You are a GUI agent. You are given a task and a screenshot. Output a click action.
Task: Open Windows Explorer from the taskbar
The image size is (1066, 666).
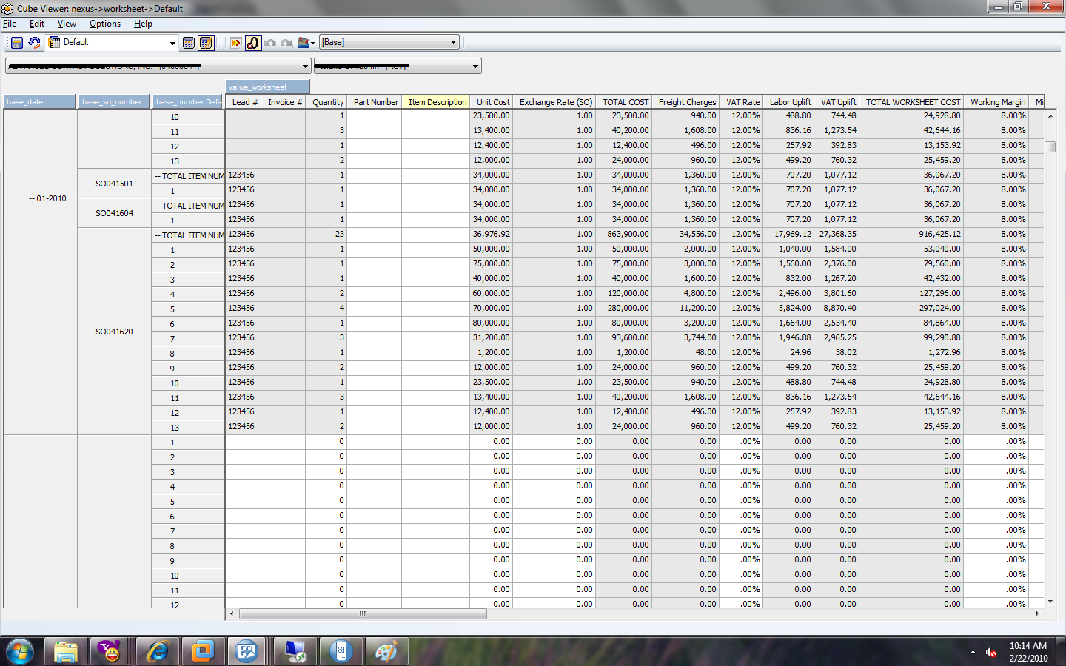66,652
